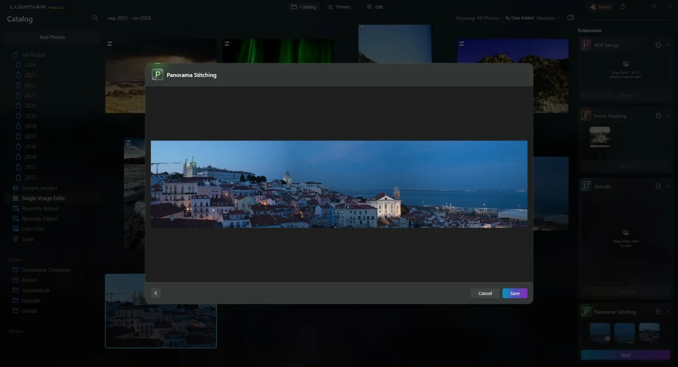The height and width of the screenshot is (367, 678).
Task: Select the first thumbnail in Panorama Stitching panel
Action: click(x=600, y=333)
